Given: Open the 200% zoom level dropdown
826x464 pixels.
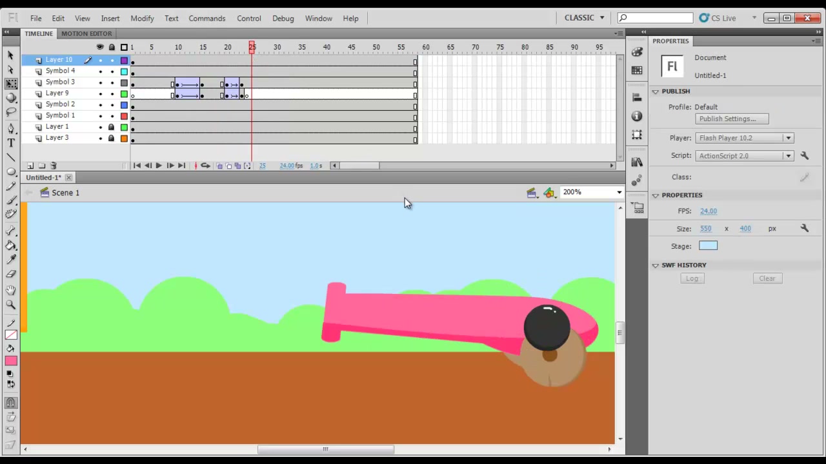Looking at the screenshot, I should tap(592, 192).
